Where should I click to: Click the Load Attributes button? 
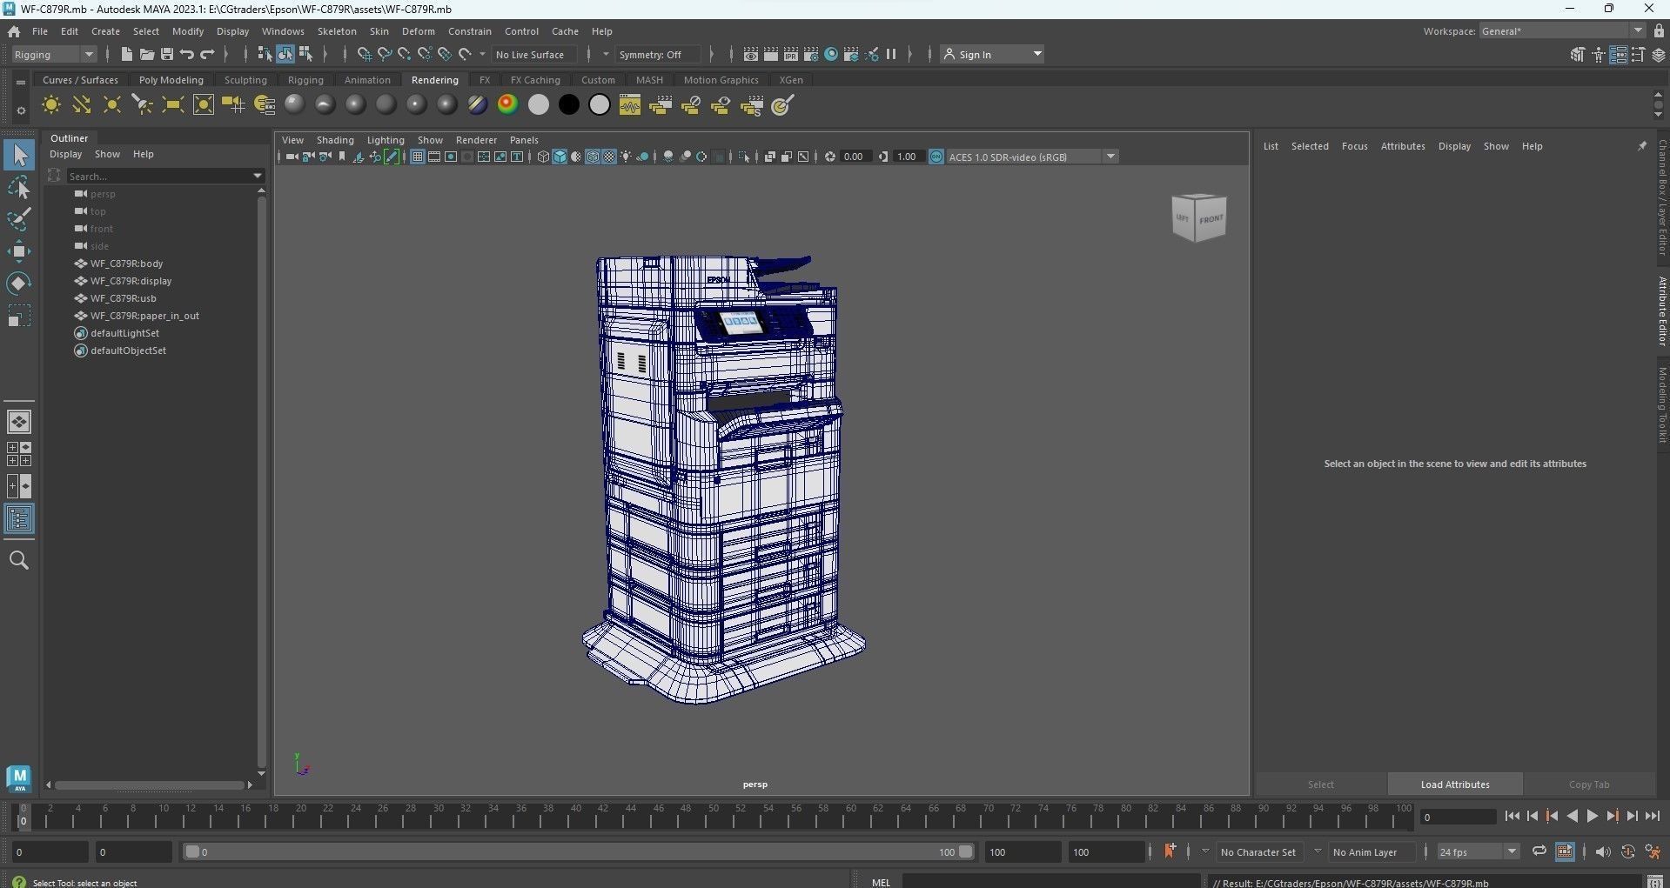(x=1454, y=785)
